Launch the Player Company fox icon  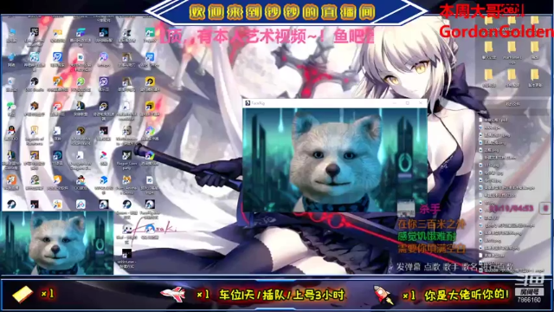tap(126, 156)
